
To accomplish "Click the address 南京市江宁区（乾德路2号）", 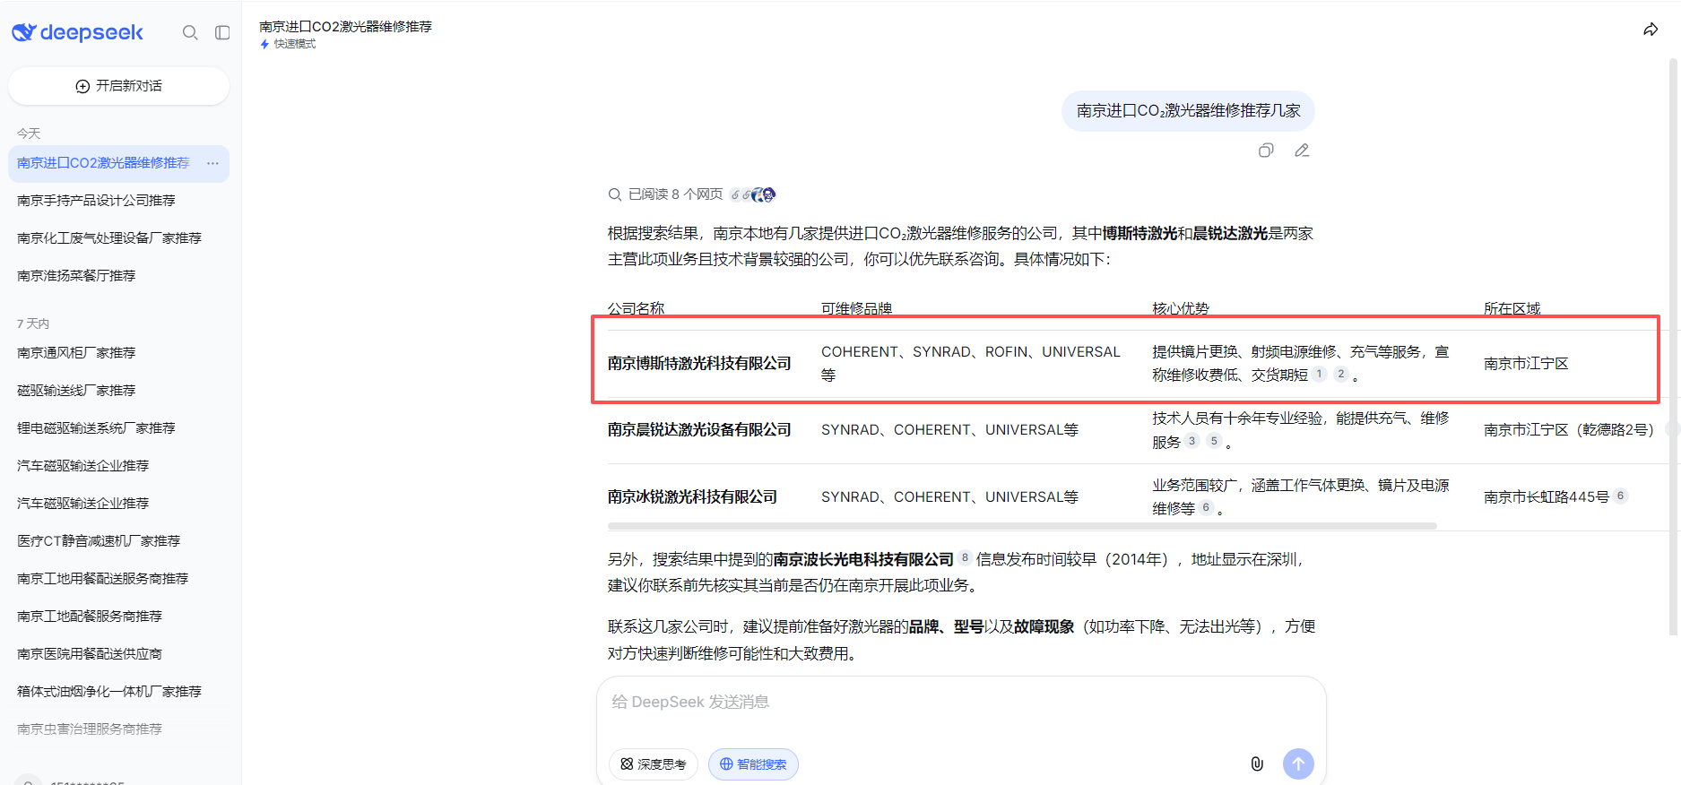I will tap(1569, 430).
